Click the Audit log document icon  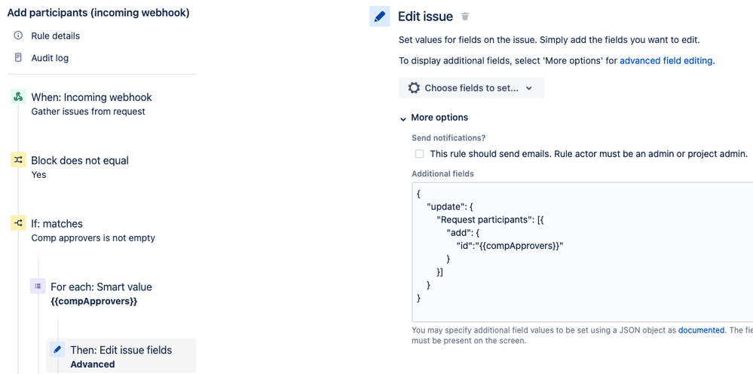click(x=18, y=57)
